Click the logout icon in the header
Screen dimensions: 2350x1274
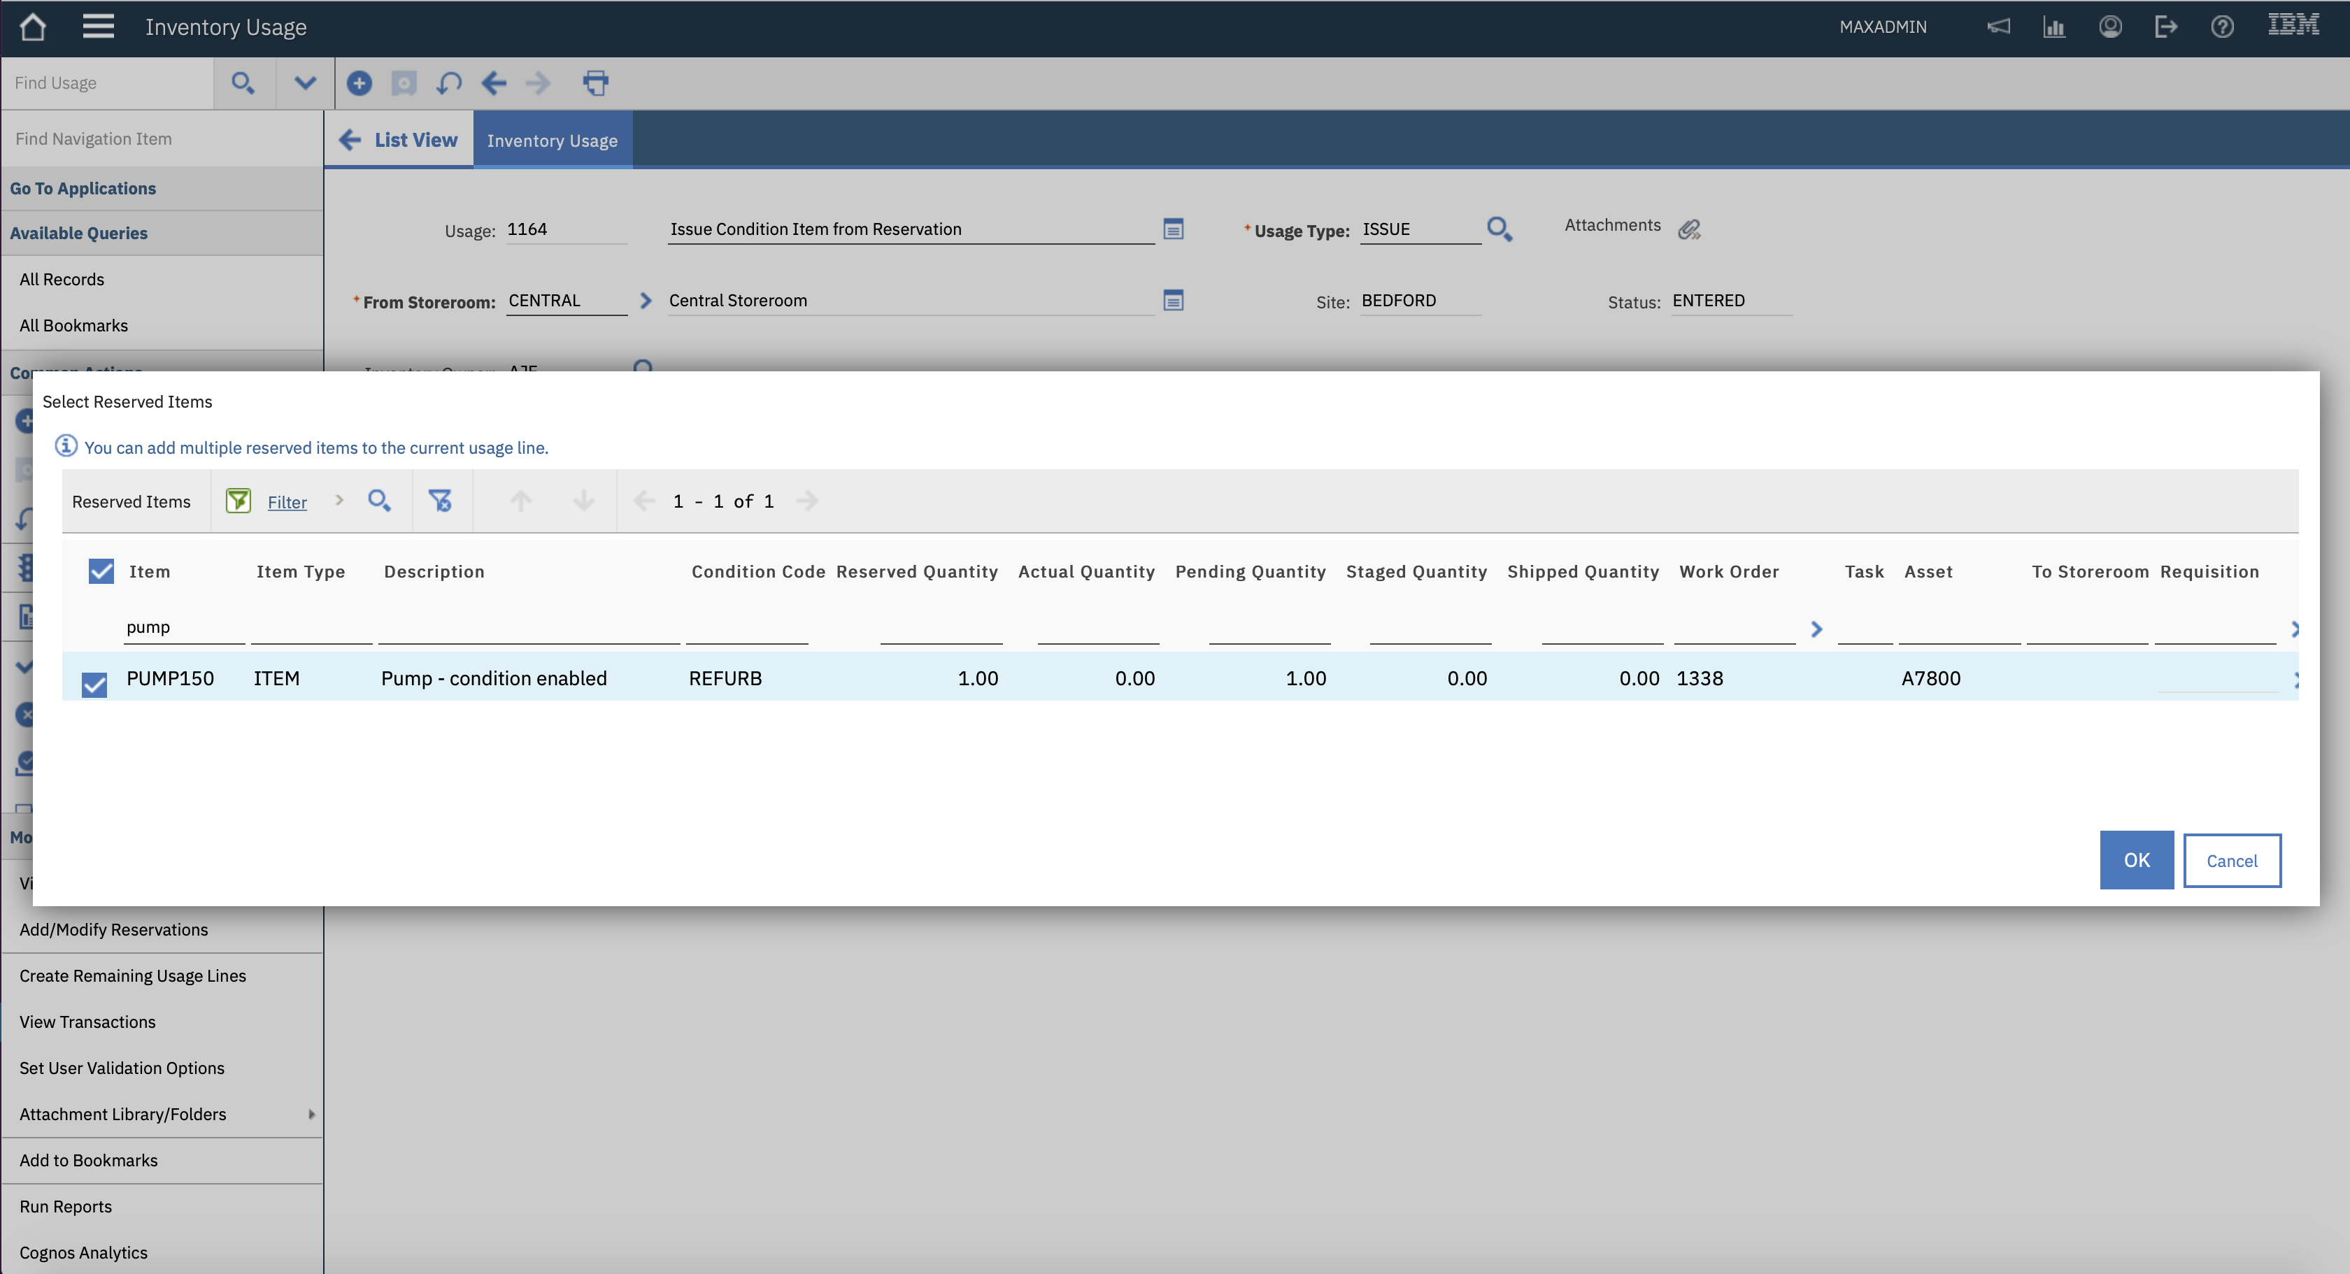coord(2167,27)
